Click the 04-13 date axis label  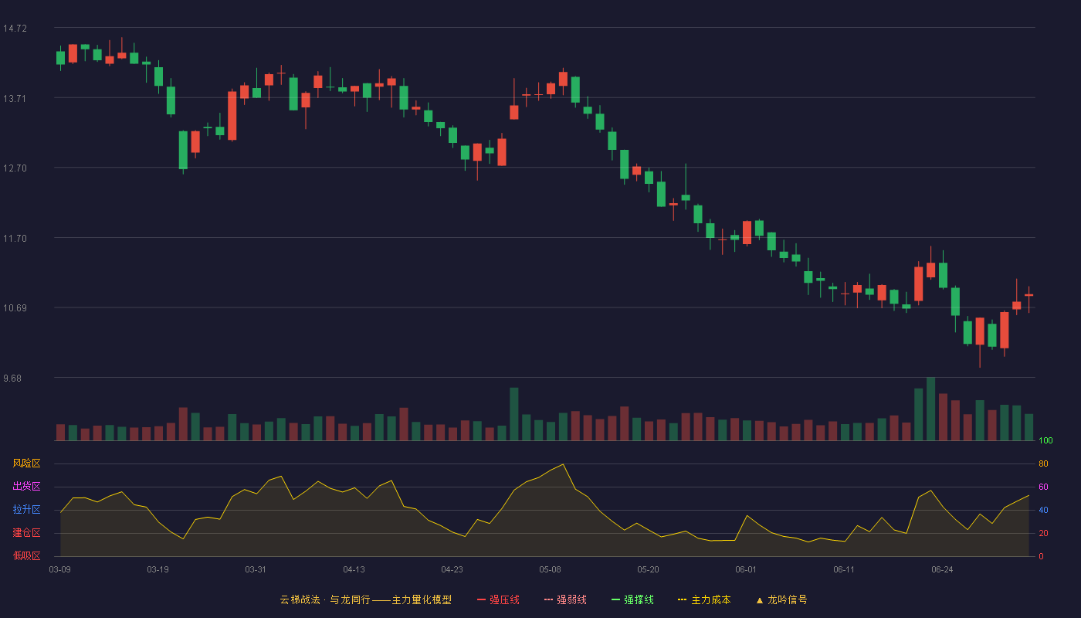(354, 569)
